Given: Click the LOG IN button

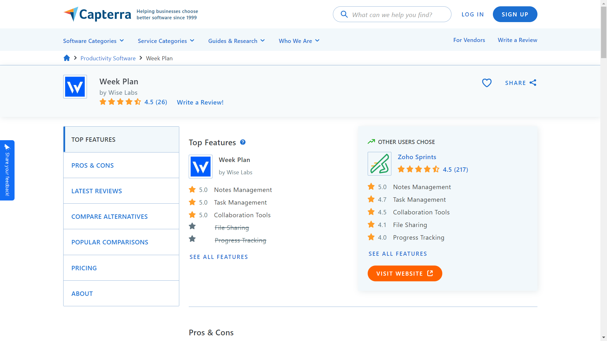Looking at the screenshot, I should click(x=472, y=14).
